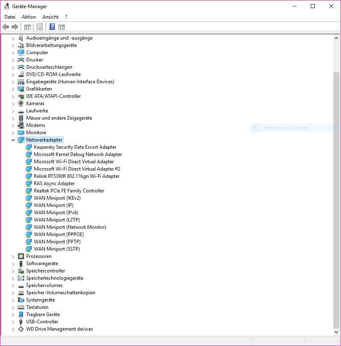This screenshot has width=341, height=346.
Task: Select Microsoft Wi-Fi Direct Virtual Adapter #2
Action: point(77,169)
